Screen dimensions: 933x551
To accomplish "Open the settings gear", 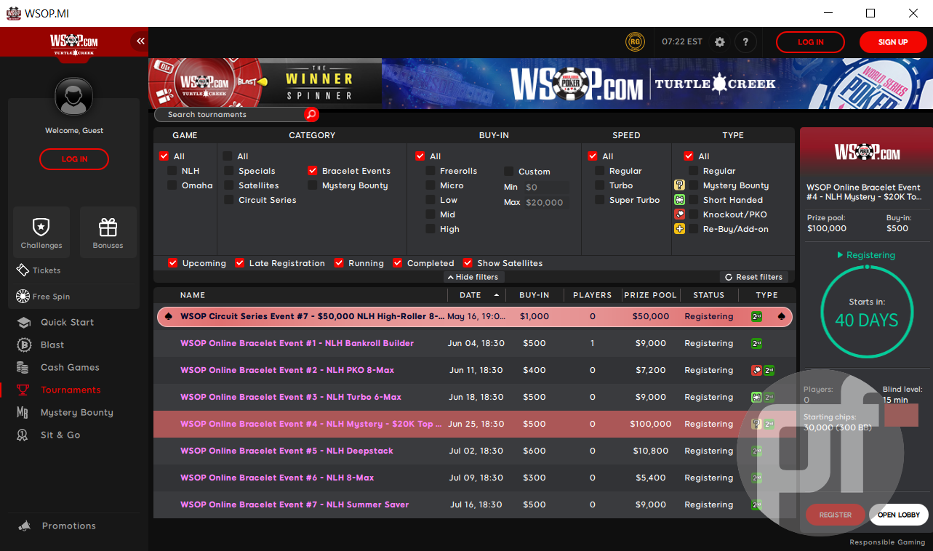I will (719, 41).
